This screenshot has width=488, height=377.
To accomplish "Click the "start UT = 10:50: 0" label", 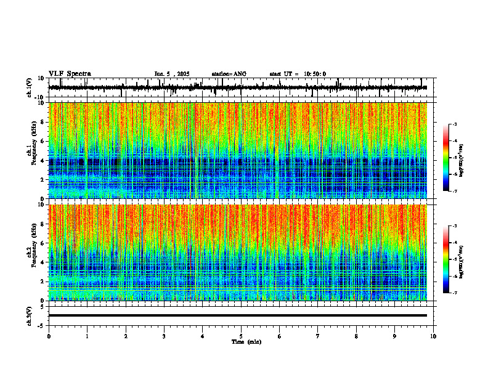I will point(298,74).
